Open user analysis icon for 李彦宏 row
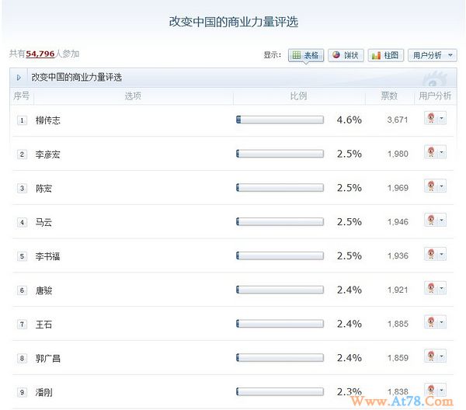The width and height of the screenshot is (466, 410). coord(430,152)
